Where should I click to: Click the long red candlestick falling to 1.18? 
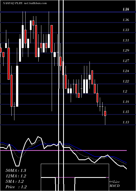(x=11, y=91)
